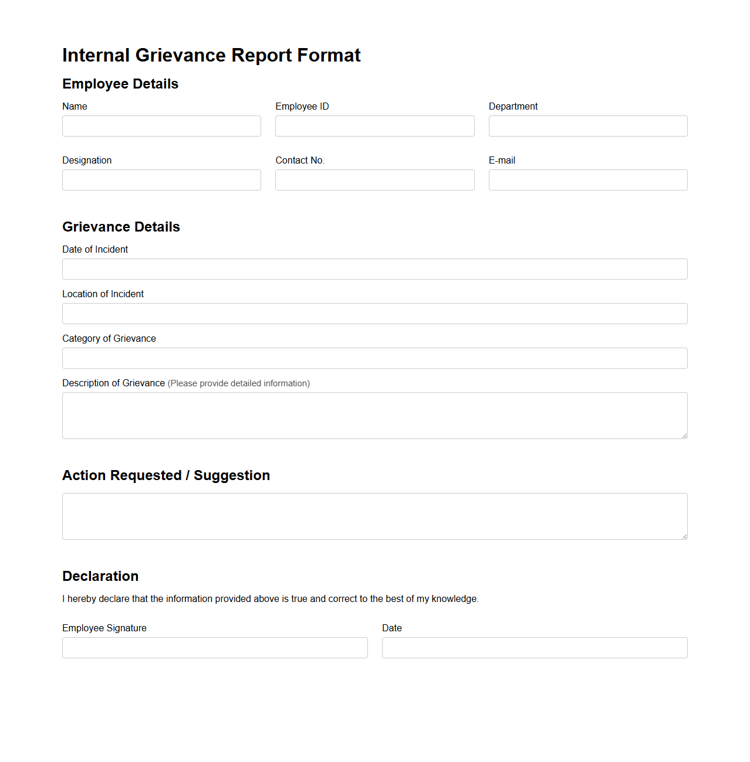The height and width of the screenshot is (762, 750).
Task: Click the Grievance Details heading
Action: tap(121, 227)
